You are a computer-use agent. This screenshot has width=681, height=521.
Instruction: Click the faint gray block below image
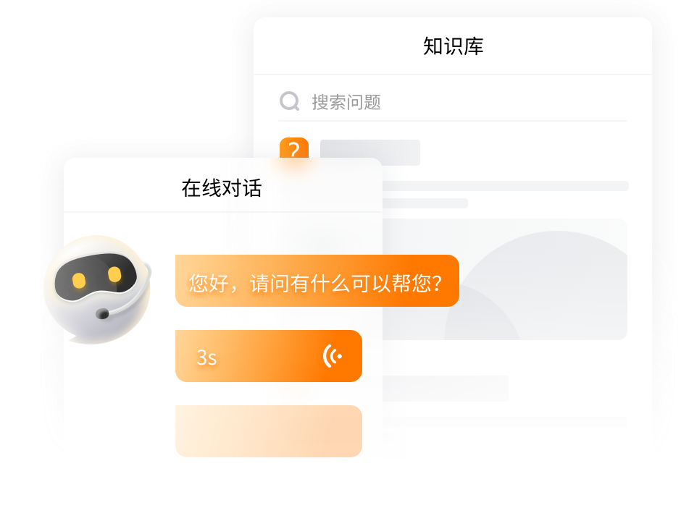click(445, 389)
